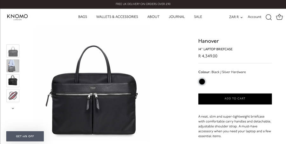The width and height of the screenshot is (286, 144).
Task: Open the SALE section
Action: point(198,17)
